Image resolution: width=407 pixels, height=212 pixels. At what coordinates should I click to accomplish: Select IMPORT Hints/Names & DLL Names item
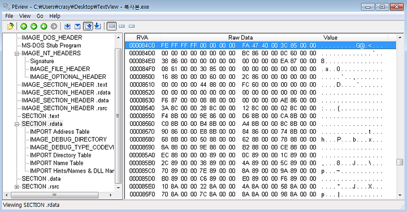pyautogui.click(x=72, y=171)
